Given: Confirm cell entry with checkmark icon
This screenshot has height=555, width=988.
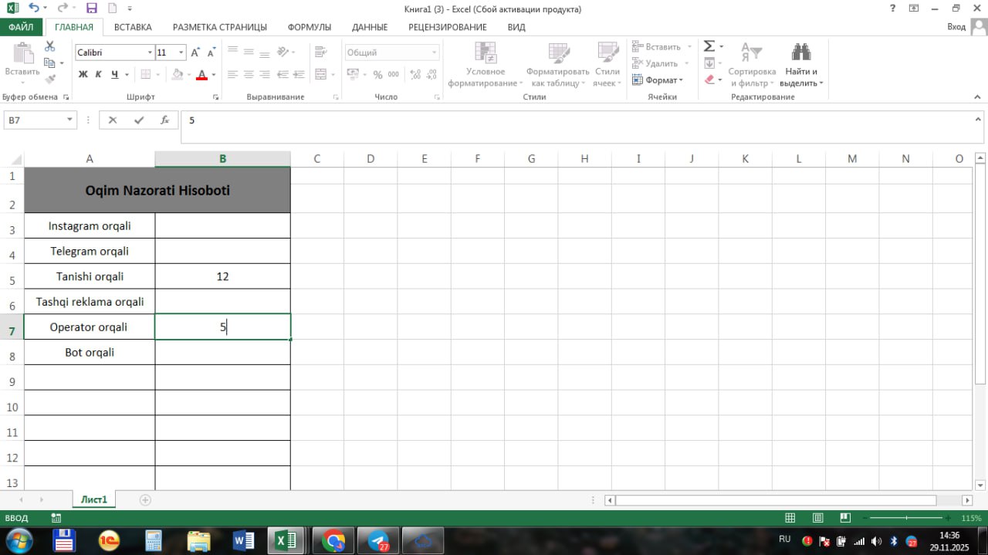Looking at the screenshot, I should click(139, 120).
